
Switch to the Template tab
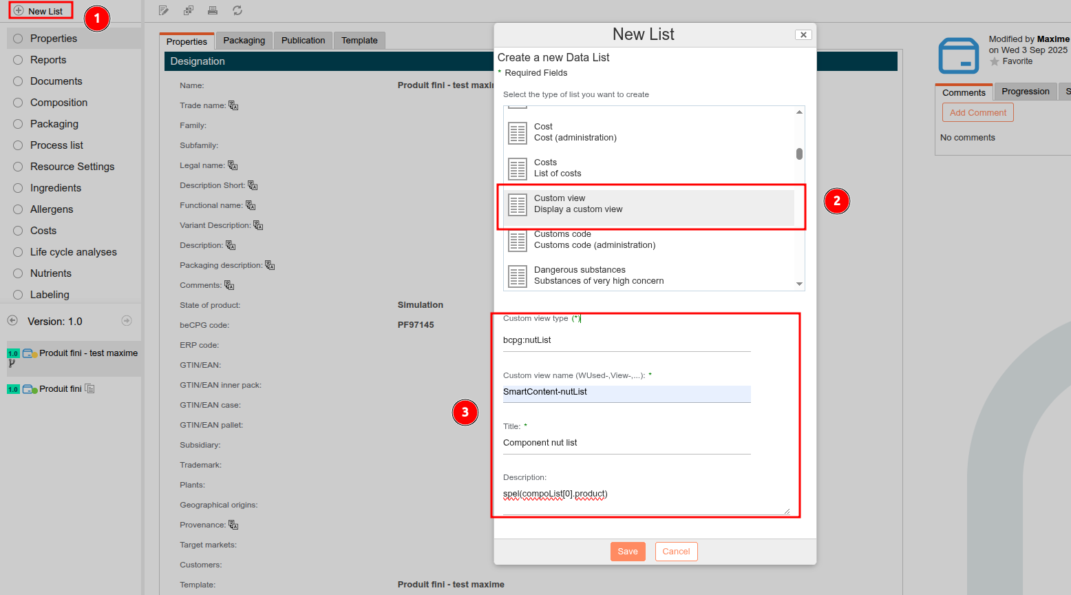359,41
